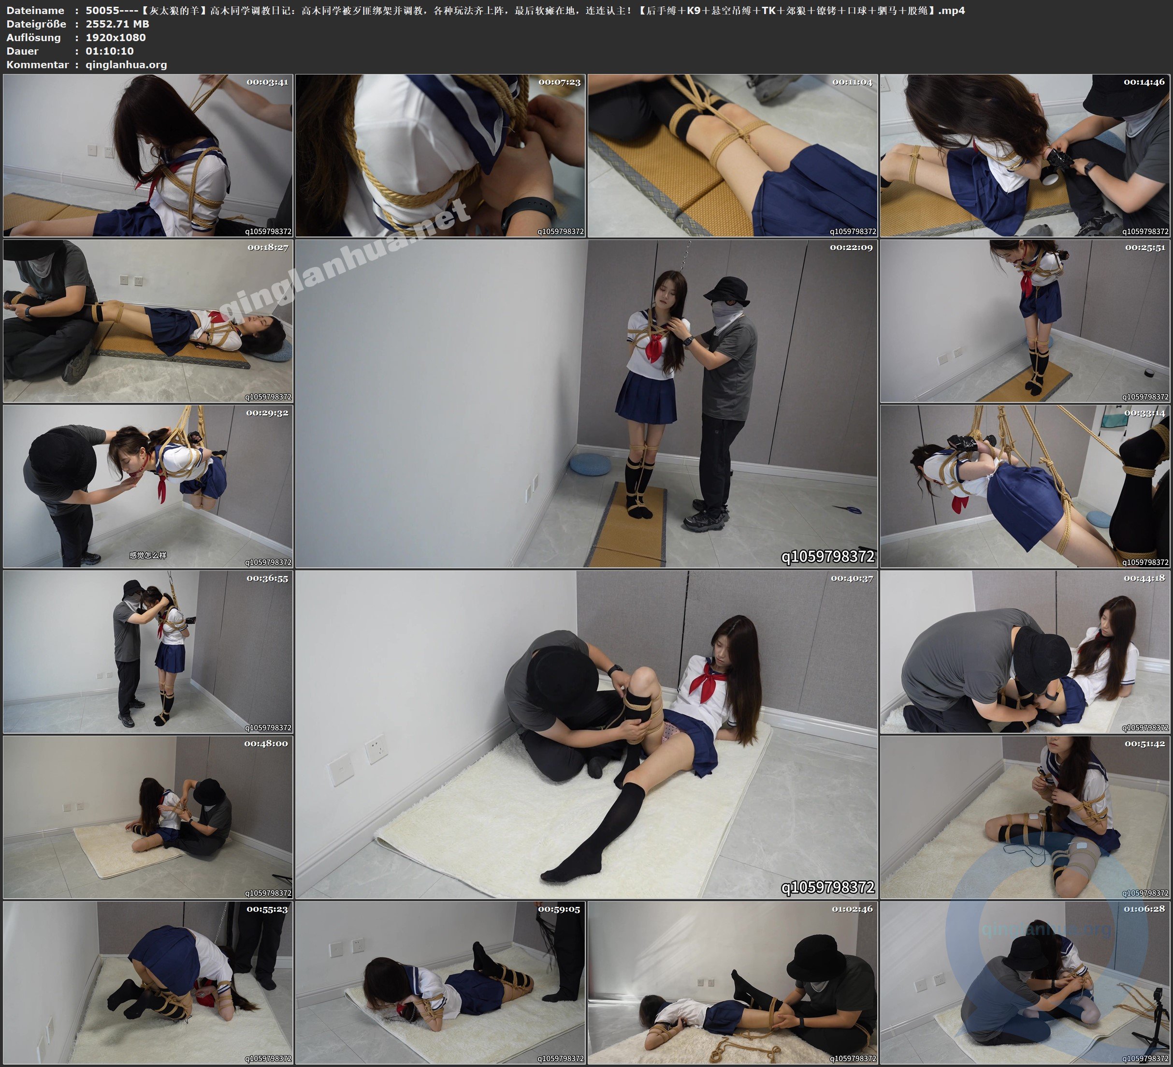The image size is (1173, 1067).
Task: Open the thumbnail at 01:02:46
Action: (x=733, y=982)
